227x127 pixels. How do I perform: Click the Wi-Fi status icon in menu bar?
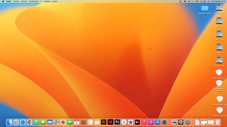pyautogui.click(x=197, y=1)
